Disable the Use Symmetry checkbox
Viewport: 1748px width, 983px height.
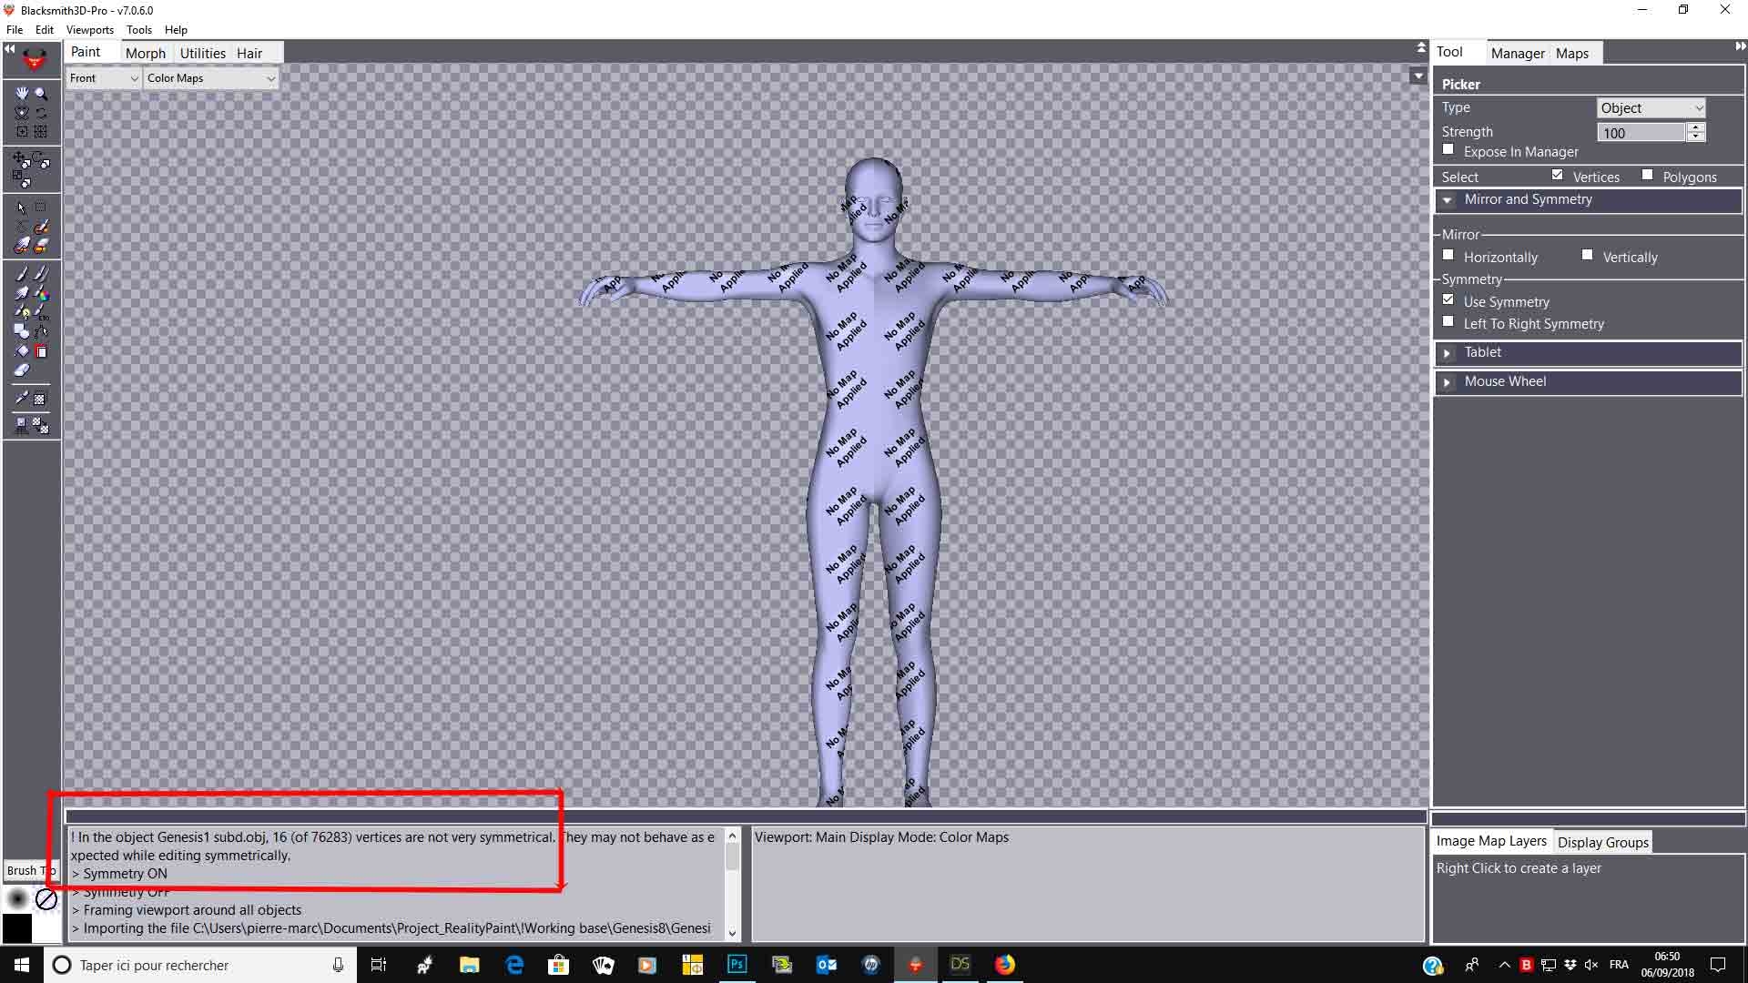click(1448, 299)
